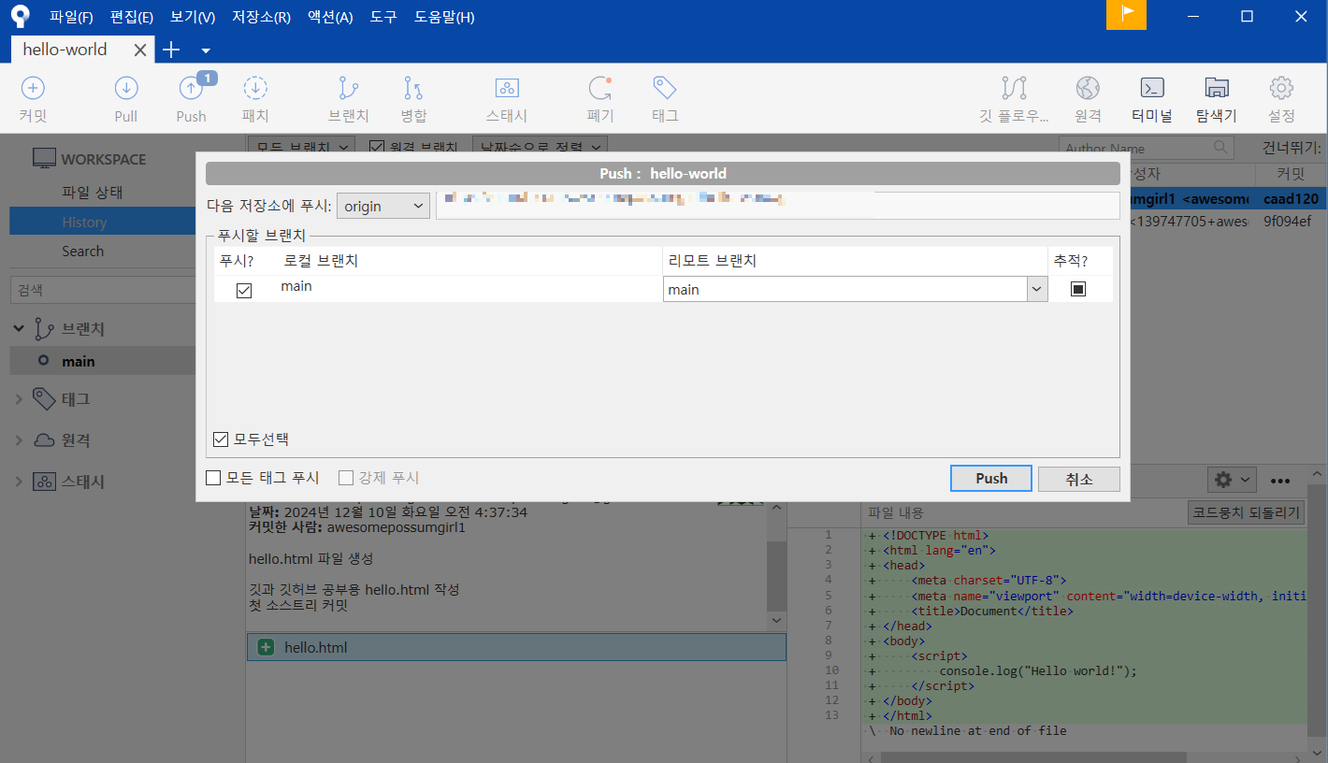Viewport: 1328px width, 763px height.
Task: Click the Author Name search field
Action: (1148, 148)
